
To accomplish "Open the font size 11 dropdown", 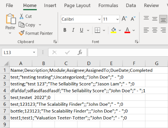I will click(x=117, y=19).
